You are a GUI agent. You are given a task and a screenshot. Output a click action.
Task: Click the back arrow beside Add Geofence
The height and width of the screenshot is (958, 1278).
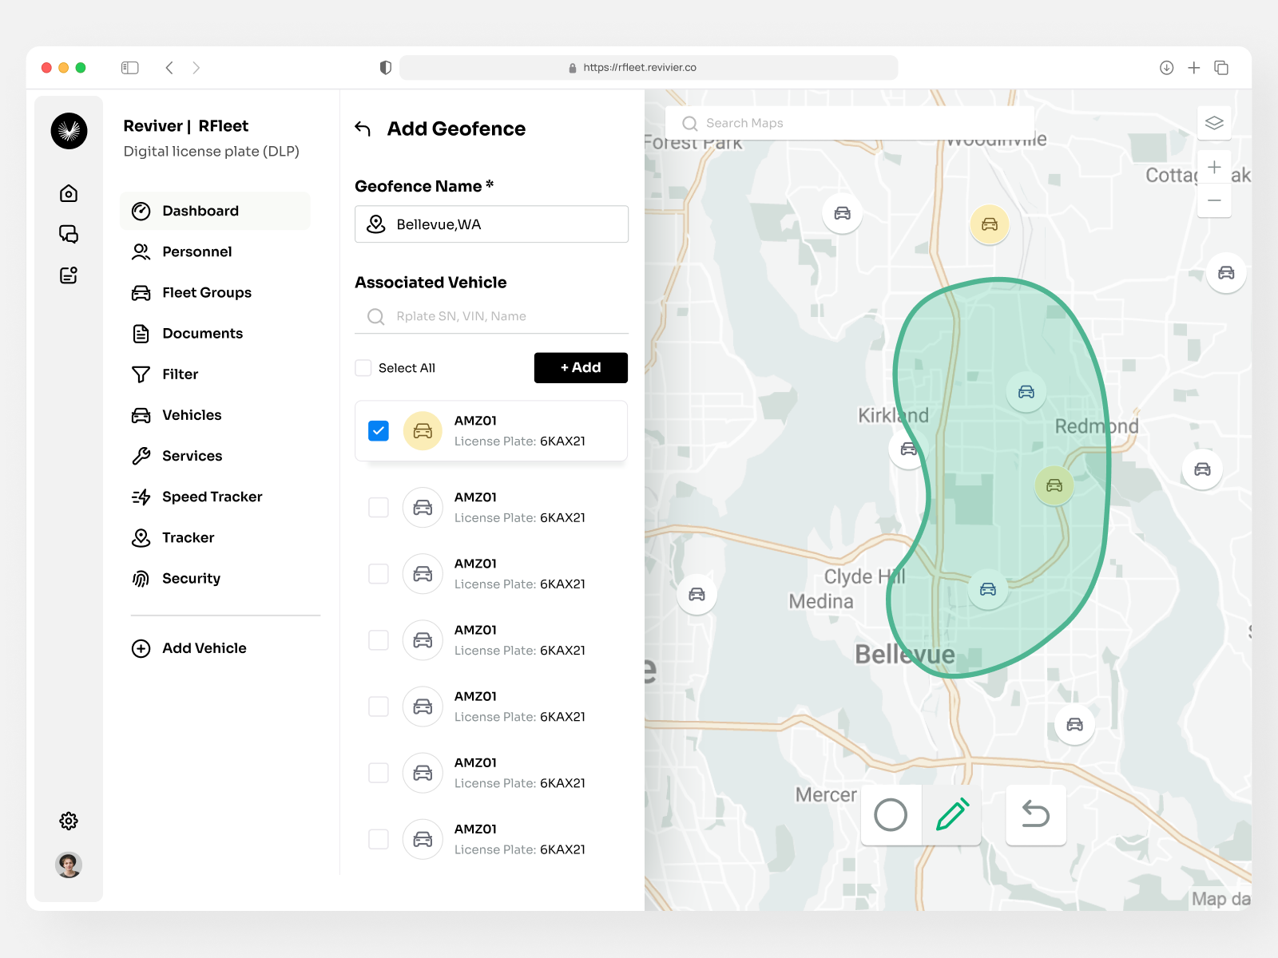click(364, 129)
